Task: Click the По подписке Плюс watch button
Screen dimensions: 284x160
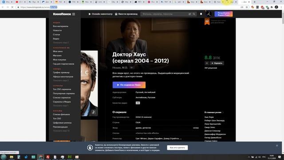Action: [129, 85]
